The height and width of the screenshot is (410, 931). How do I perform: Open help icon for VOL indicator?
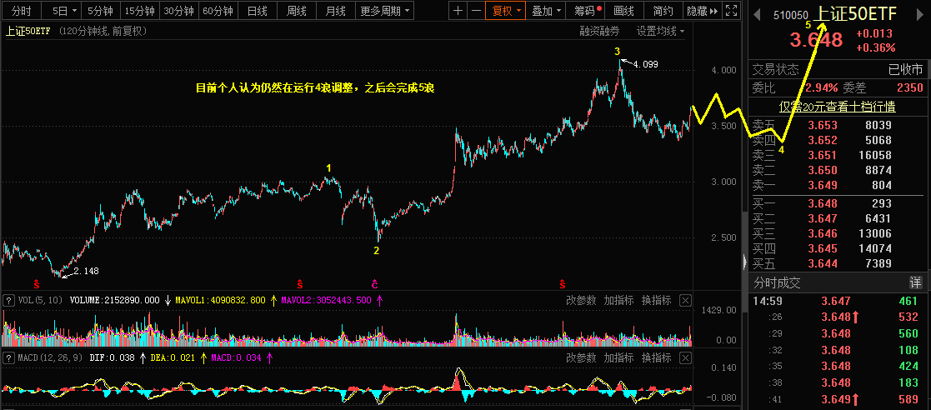(x=9, y=300)
